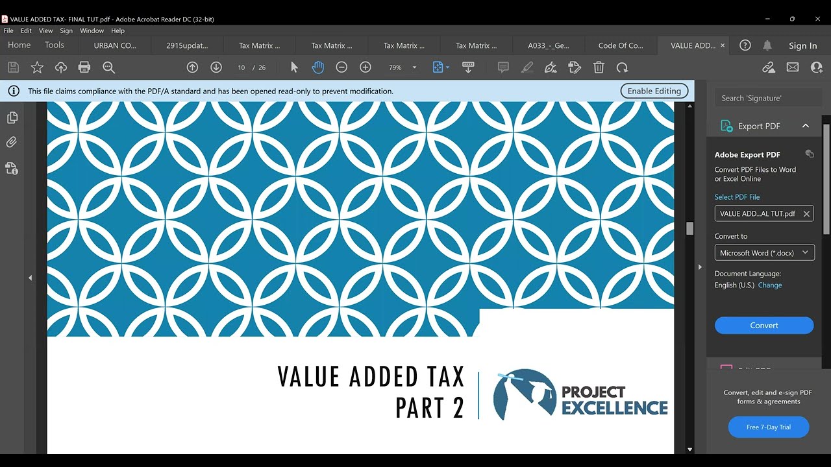Open Microsoft Word format dropdown

[764, 253]
